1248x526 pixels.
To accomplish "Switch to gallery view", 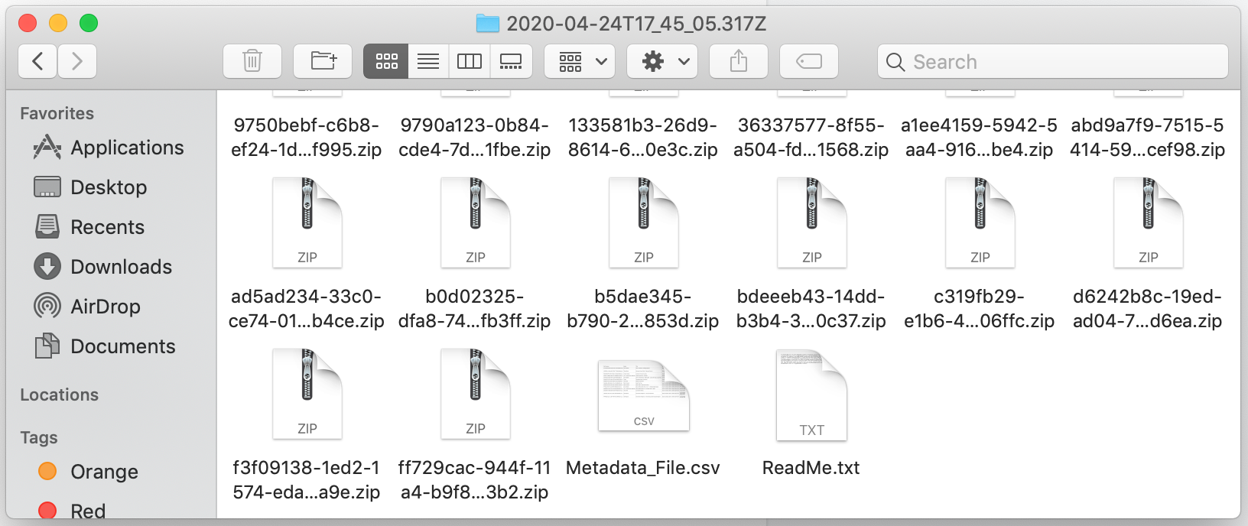I will [511, 61].
